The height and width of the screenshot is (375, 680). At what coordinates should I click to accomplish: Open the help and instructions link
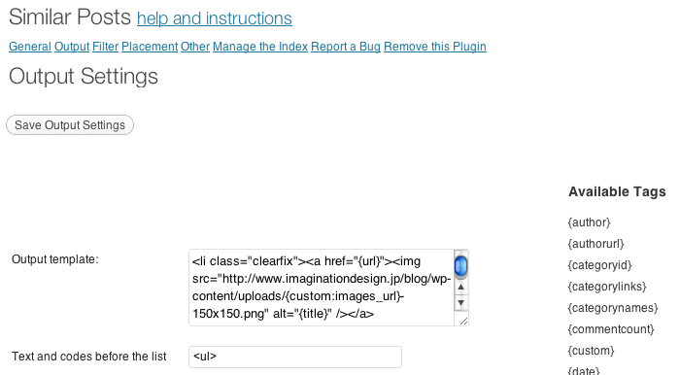[x=215, y=18]
